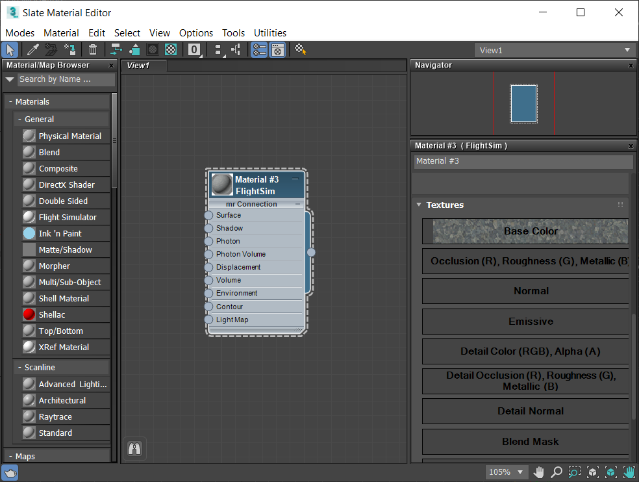
Task: Collapse the Textures rollout
Action: (x=419, y=205)
